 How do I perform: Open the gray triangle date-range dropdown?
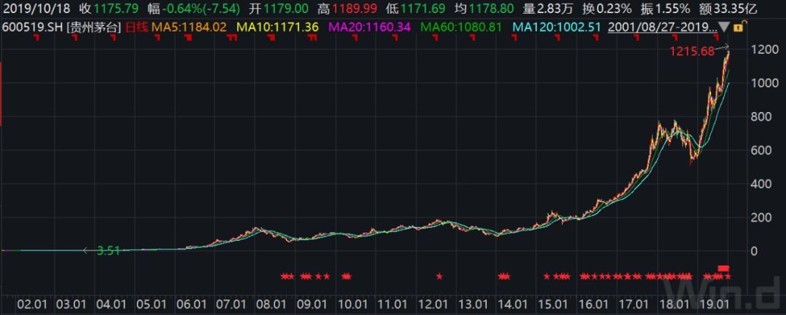pos(724,27)
